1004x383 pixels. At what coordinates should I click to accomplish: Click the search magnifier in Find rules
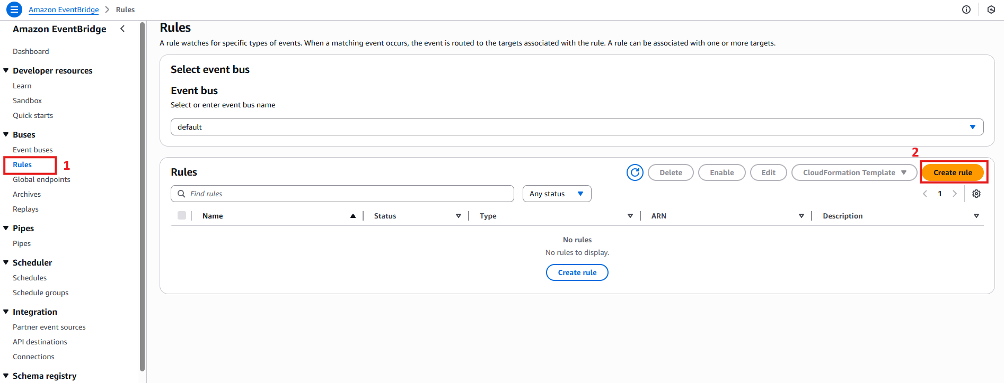coord(181,194)
